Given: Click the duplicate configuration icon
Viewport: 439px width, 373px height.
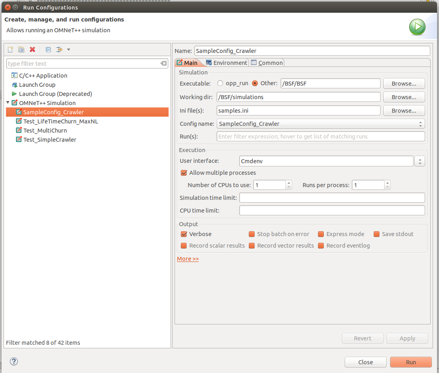Looking at the screenshot, I should 21,49.
